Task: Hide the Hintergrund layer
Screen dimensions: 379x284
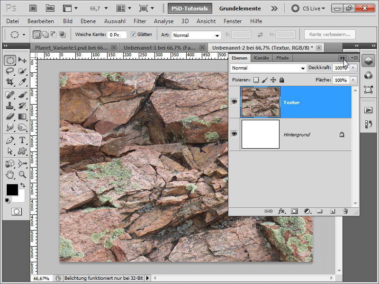Action: [x=234, y=134]
